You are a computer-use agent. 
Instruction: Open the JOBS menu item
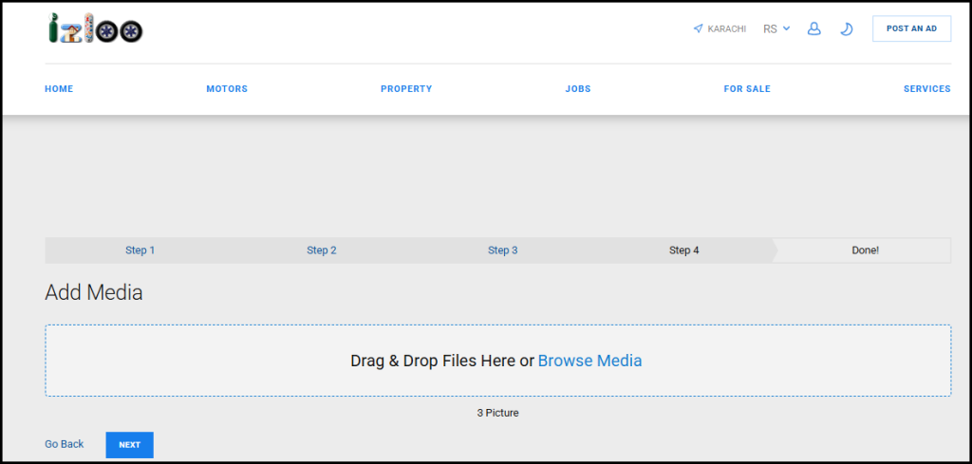click(x=578, y=89)
